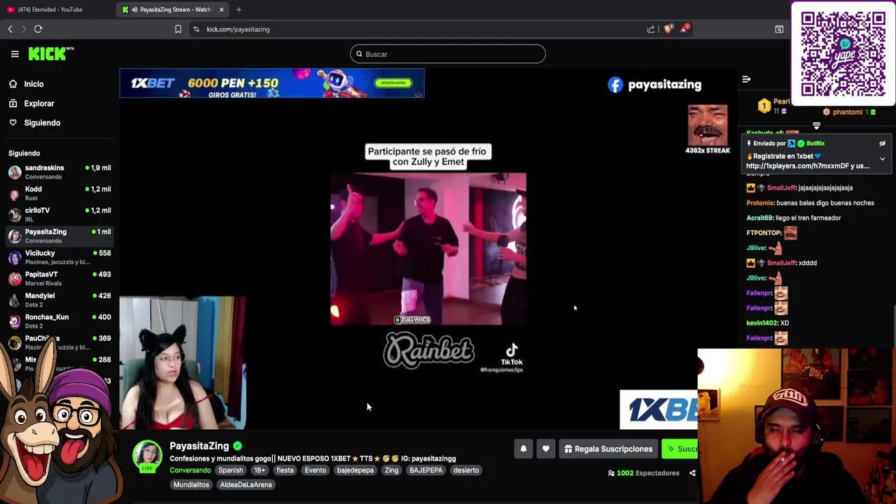Expand the chat leaderboard arrow

[816, 126]
